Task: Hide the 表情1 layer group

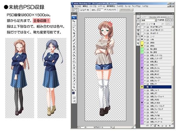Action: point(142,46)
